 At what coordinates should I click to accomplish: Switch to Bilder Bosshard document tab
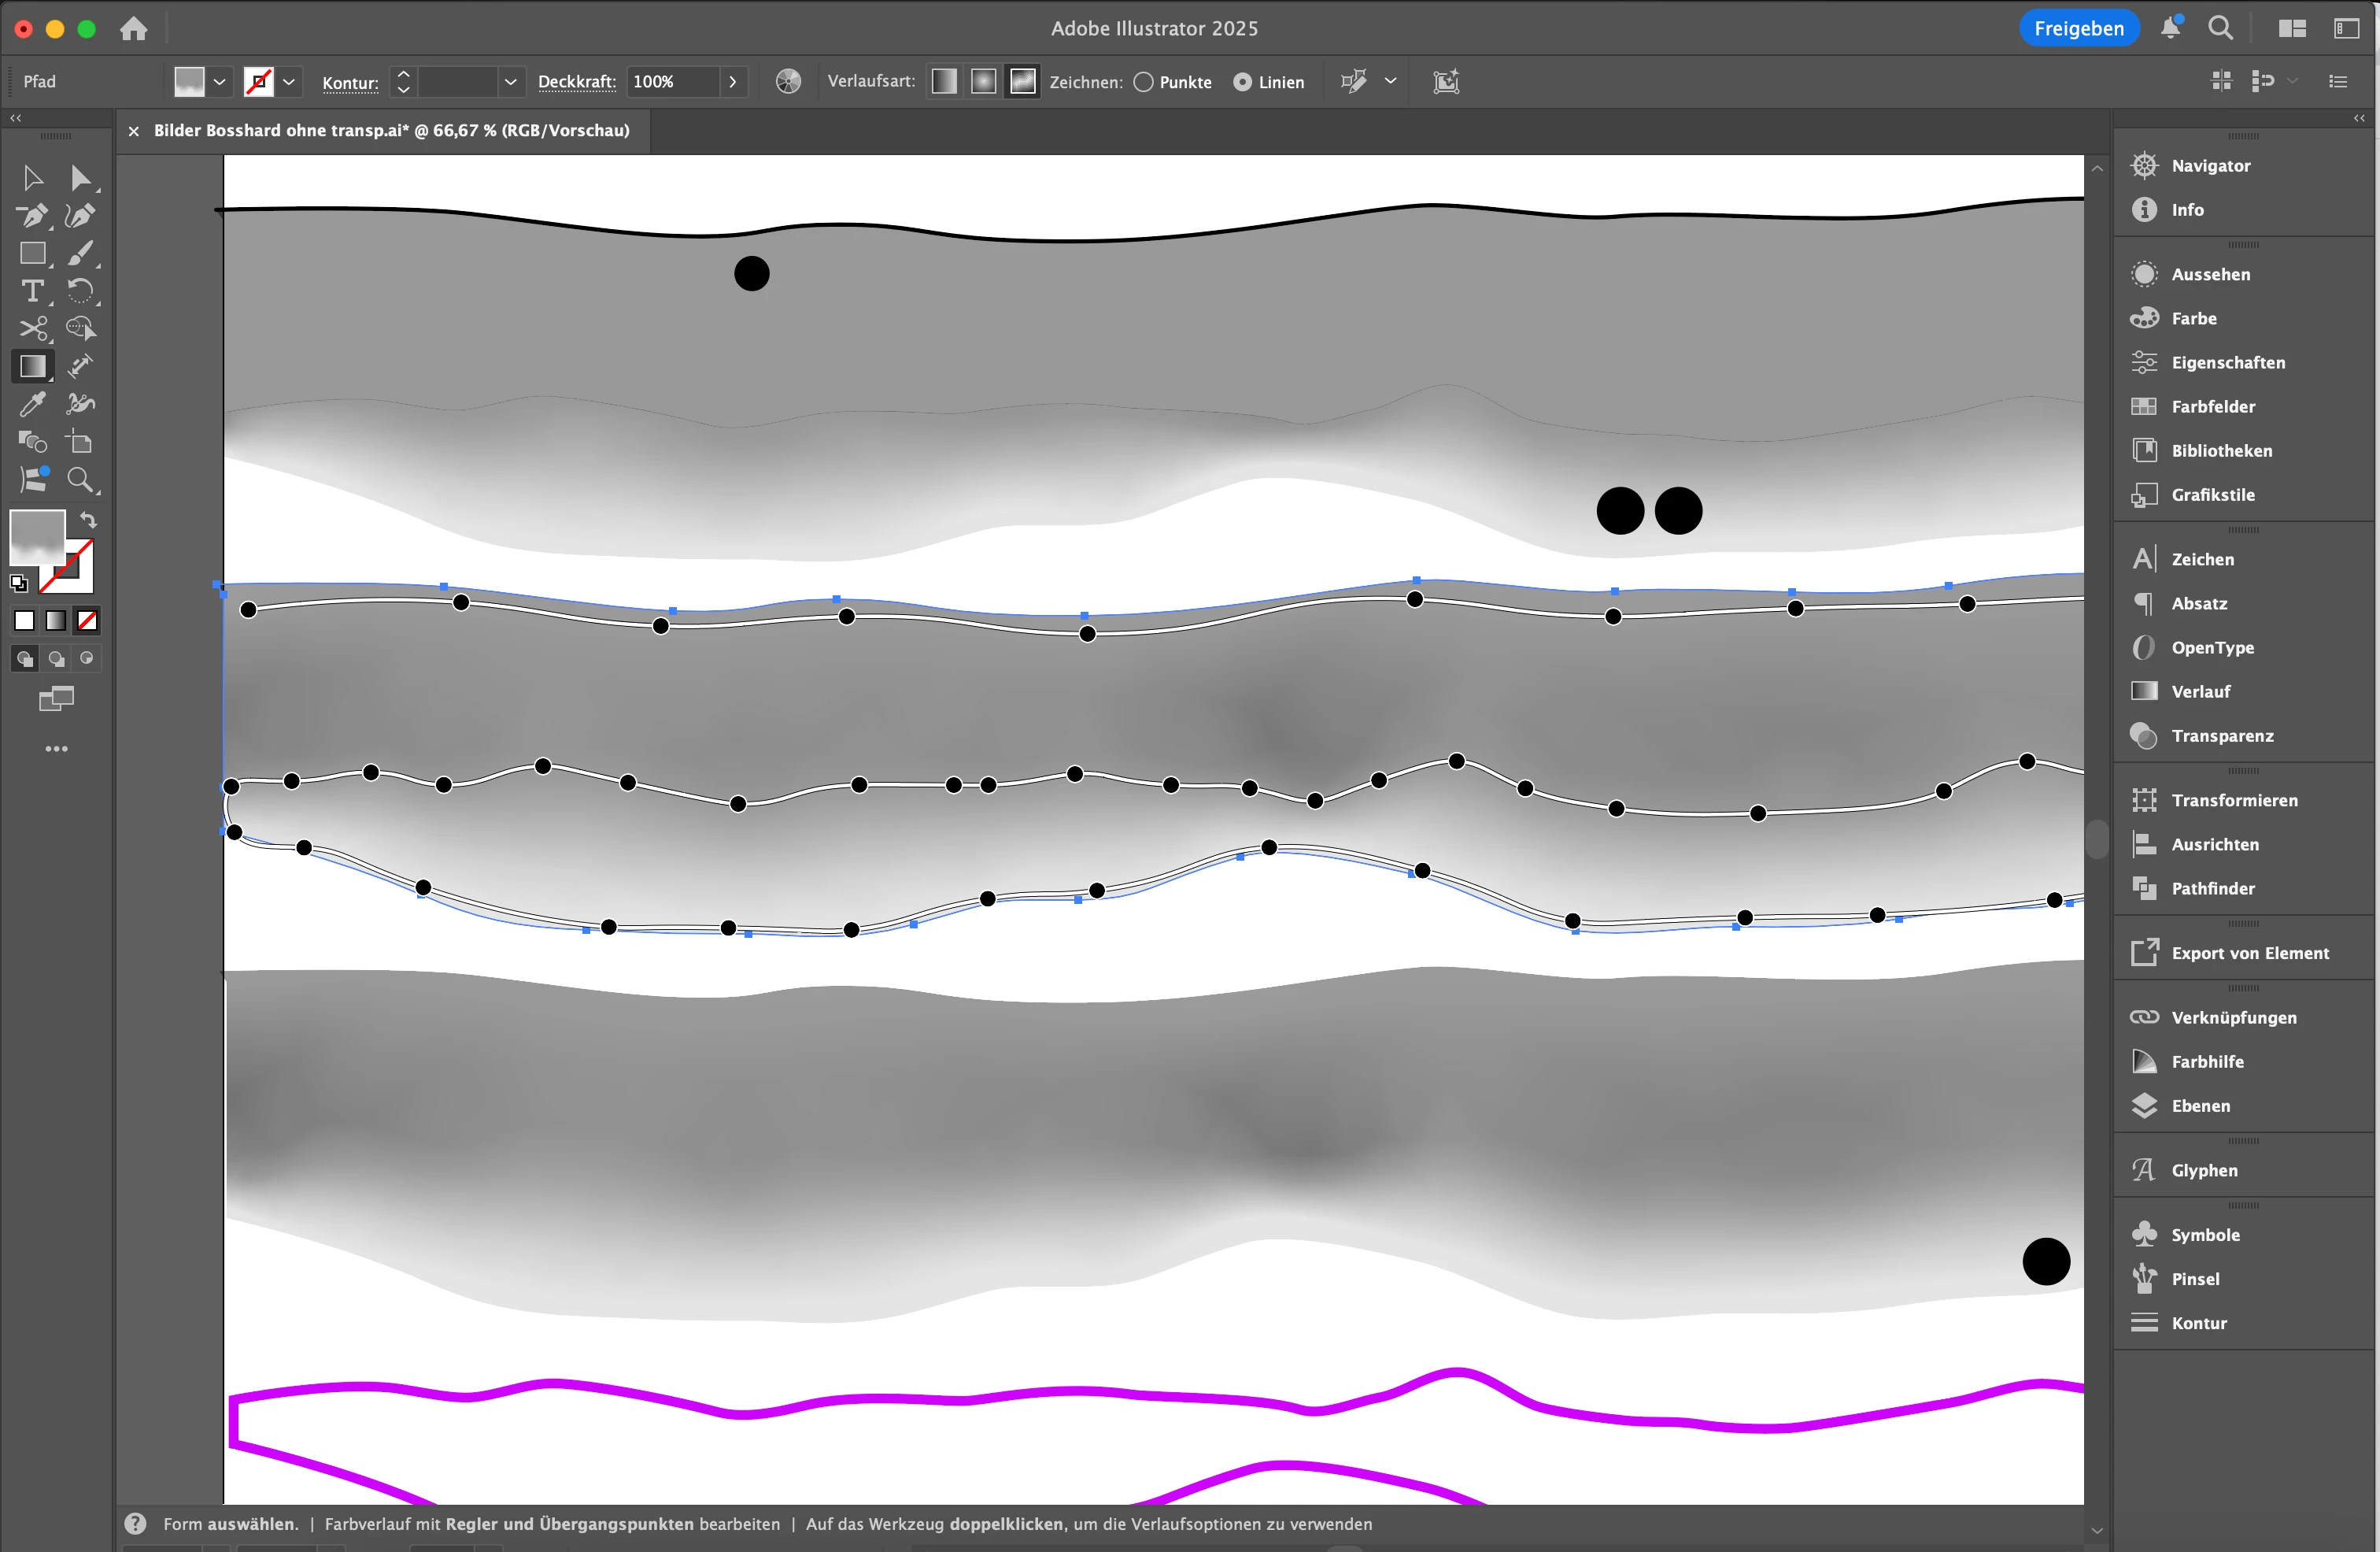(391, 131)
